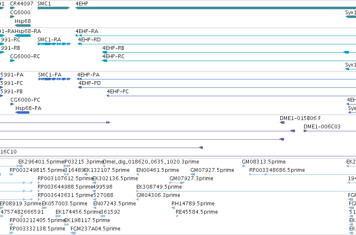The image size is (356, 235).
Task: Click the SMC1 gene label
Action: point(44,4)
